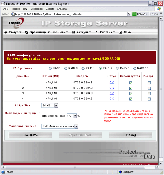Check the Резерв box for disk 1
Viewport: 164px width, 175px height.
tap(149, 83)
